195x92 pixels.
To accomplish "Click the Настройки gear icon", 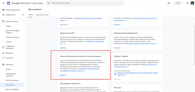I will [x=4, y=64].
